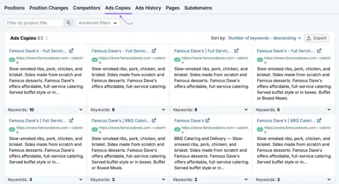Switch to Position Changes tab
Screen dimensions: 339x184
[x=49, y=8]
